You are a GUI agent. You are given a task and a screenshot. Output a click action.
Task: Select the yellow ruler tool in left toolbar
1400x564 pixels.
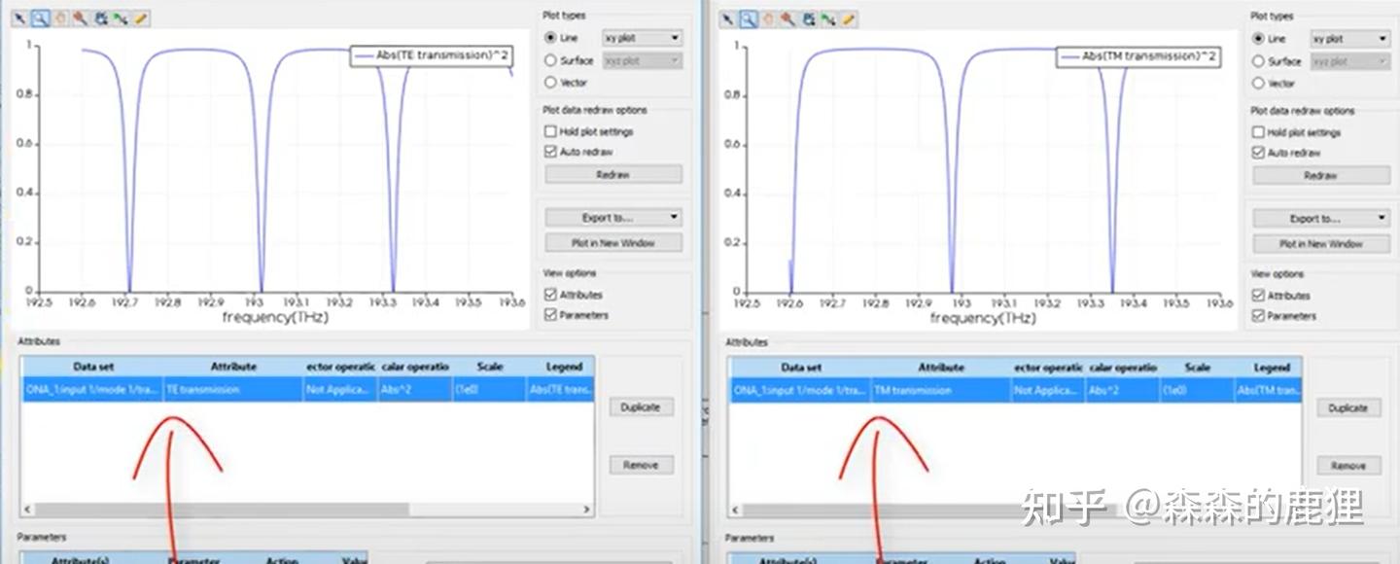click(x=141, y=18)
